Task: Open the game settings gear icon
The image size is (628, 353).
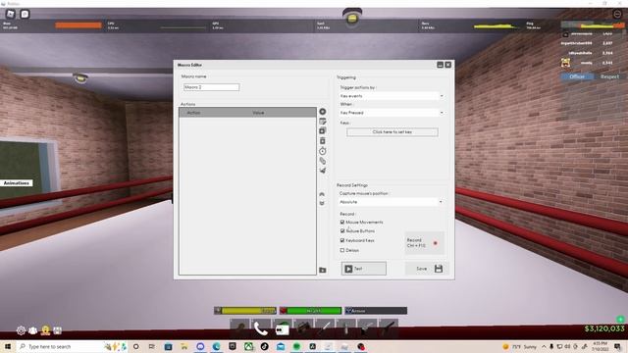Action: 21,330
